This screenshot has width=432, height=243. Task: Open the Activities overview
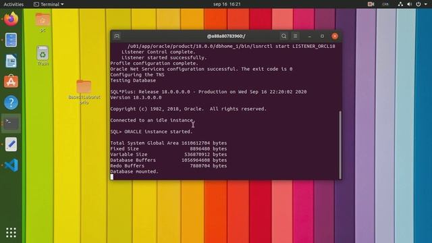point(13,4)
